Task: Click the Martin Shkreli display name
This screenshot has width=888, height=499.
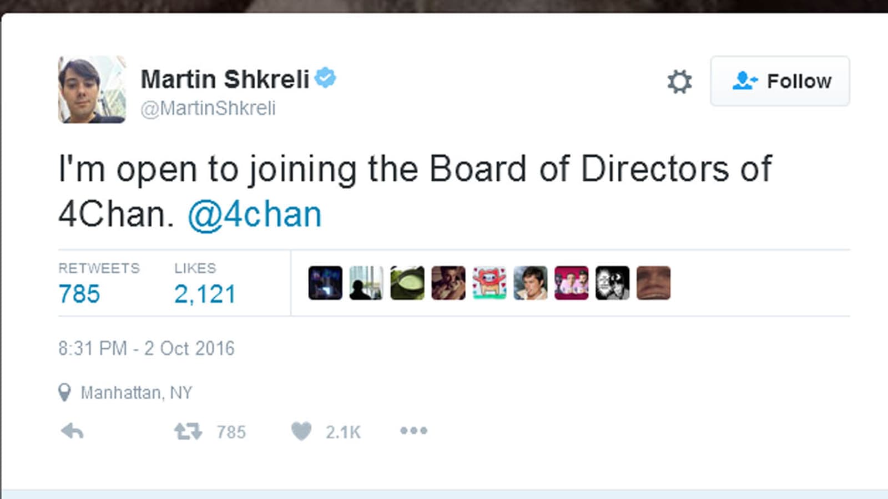Action: [225, 79]
